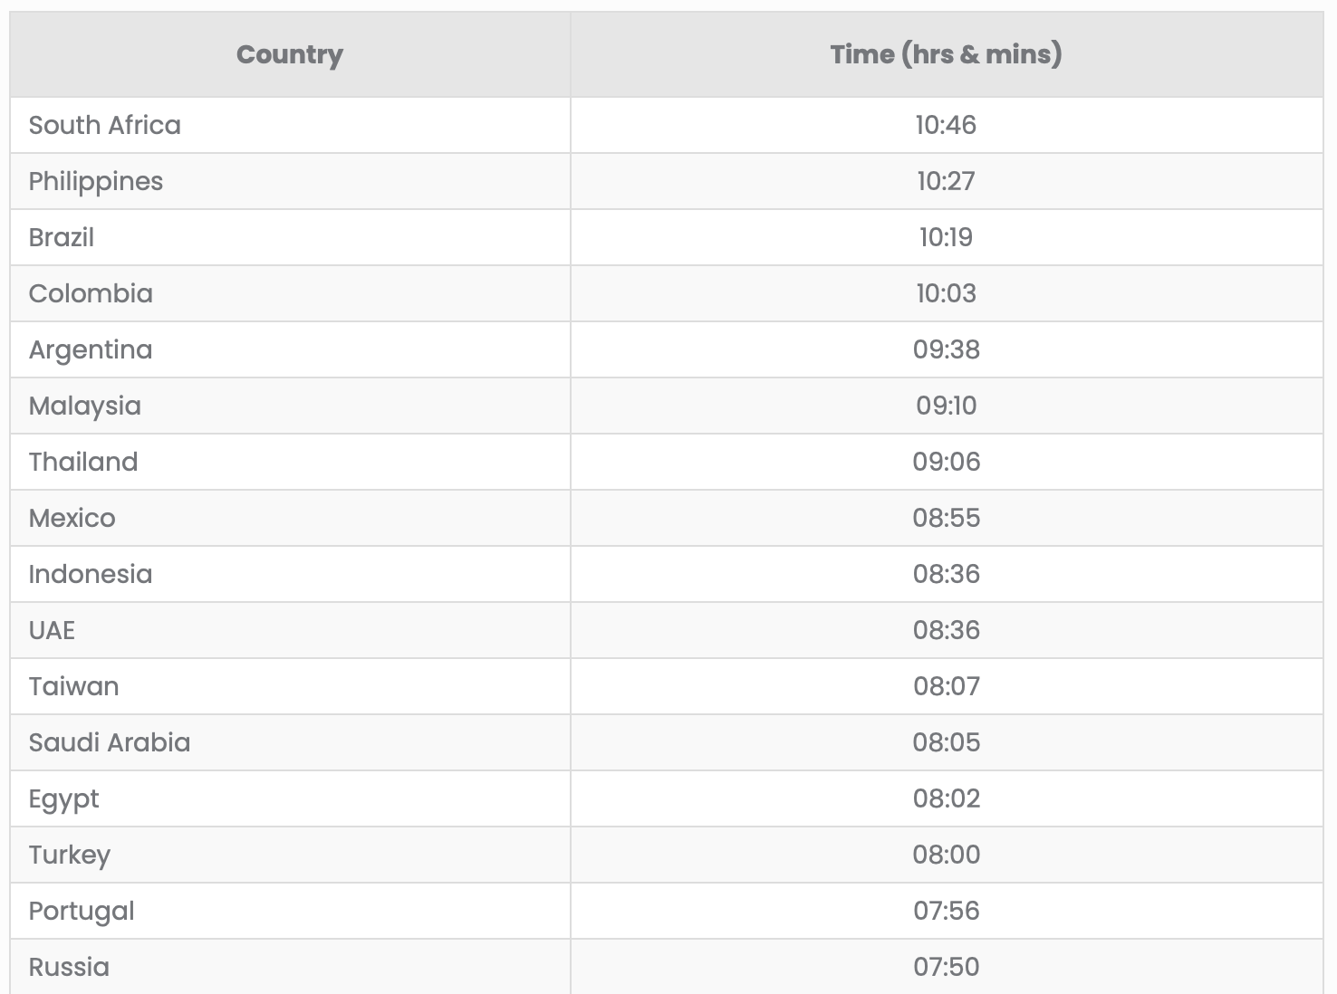The image size is (1337, 994).
Task: Select the Portugal country cell
Action: coord(82,911)
